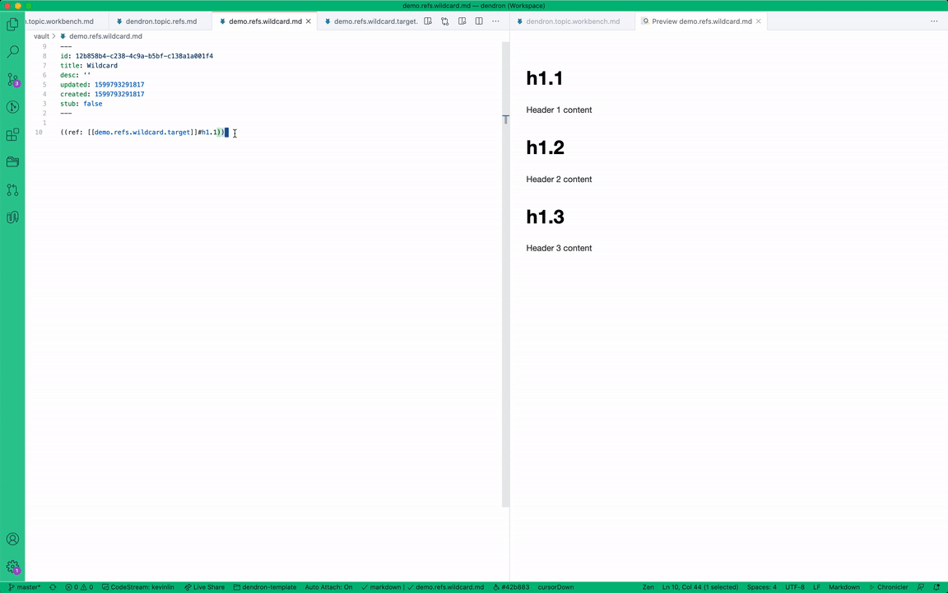948x593 pixels.
Task: Open UTF-8 encoding selector
Action: click(794, 587)
